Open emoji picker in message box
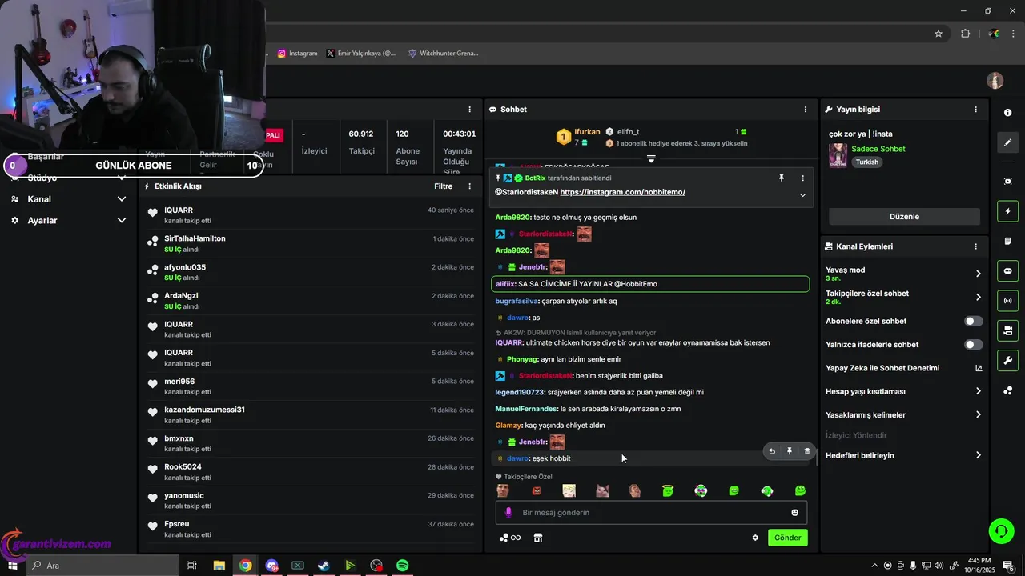 point(795,513)
